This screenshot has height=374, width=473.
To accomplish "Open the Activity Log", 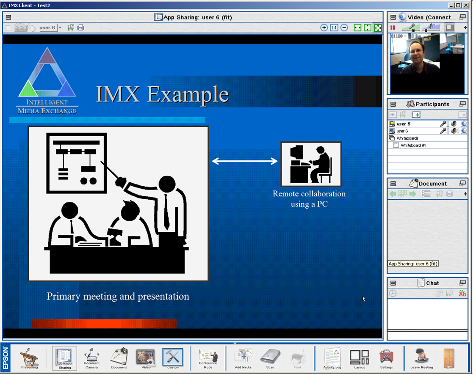I will pos(332,358).
